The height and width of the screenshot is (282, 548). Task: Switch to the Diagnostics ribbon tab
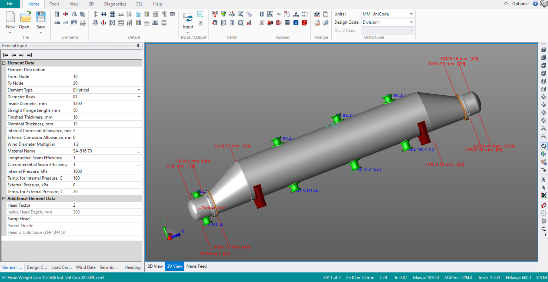click(115, 4)
